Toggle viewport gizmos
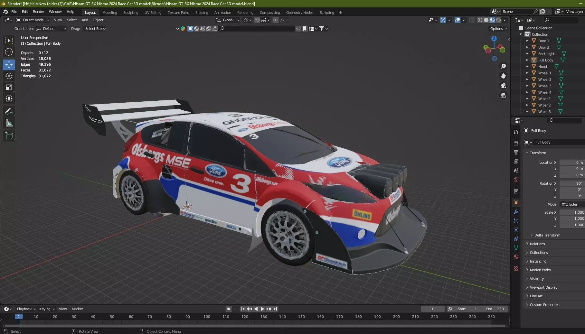This screenshot has height=334, width=585. [x=443, y=20]
